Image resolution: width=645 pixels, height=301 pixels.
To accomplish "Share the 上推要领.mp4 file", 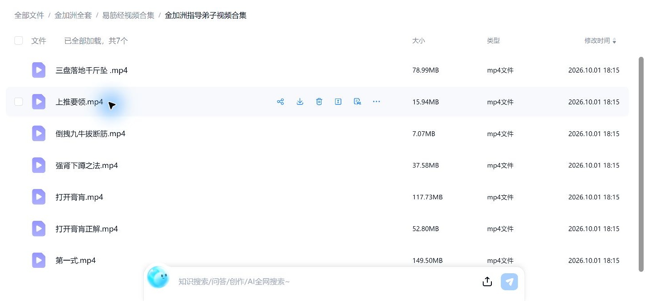I will [x=280, y=102].
